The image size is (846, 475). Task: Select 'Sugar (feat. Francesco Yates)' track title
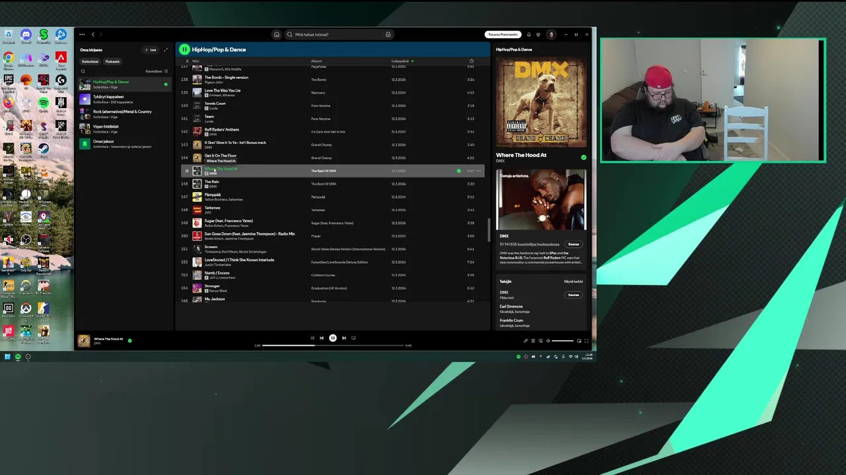click(x=229, y=221)
